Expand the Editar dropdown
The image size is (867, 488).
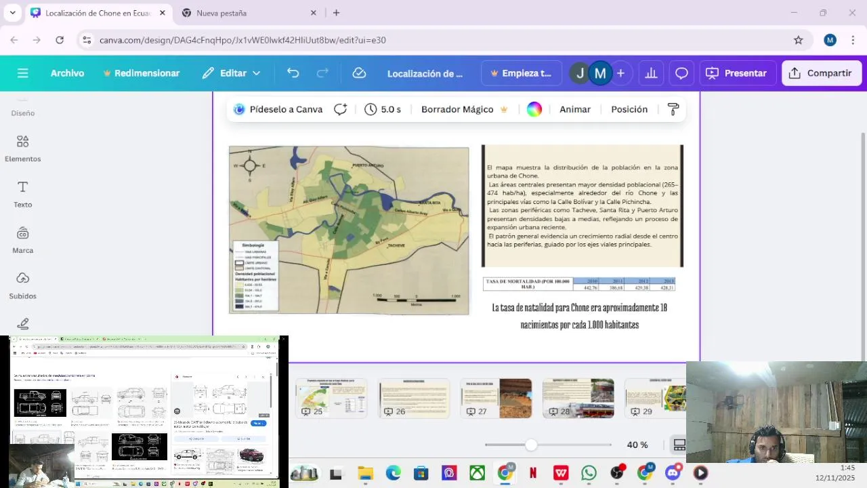pos(231,73)
